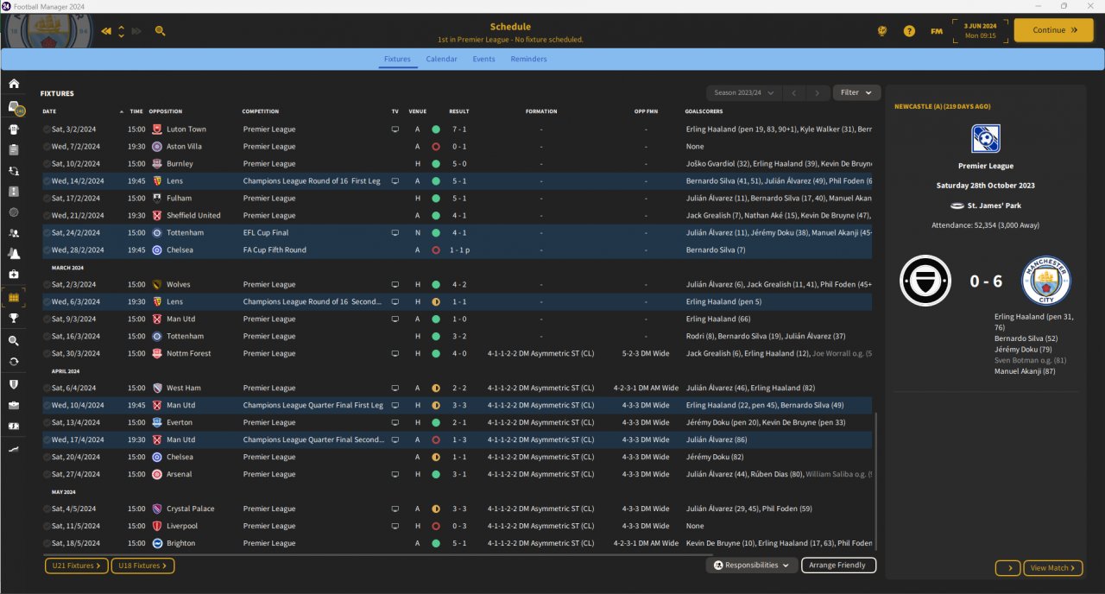The image size is (1105, 594).
Task: Open the Filter dropdown
Action: [856, 92]
